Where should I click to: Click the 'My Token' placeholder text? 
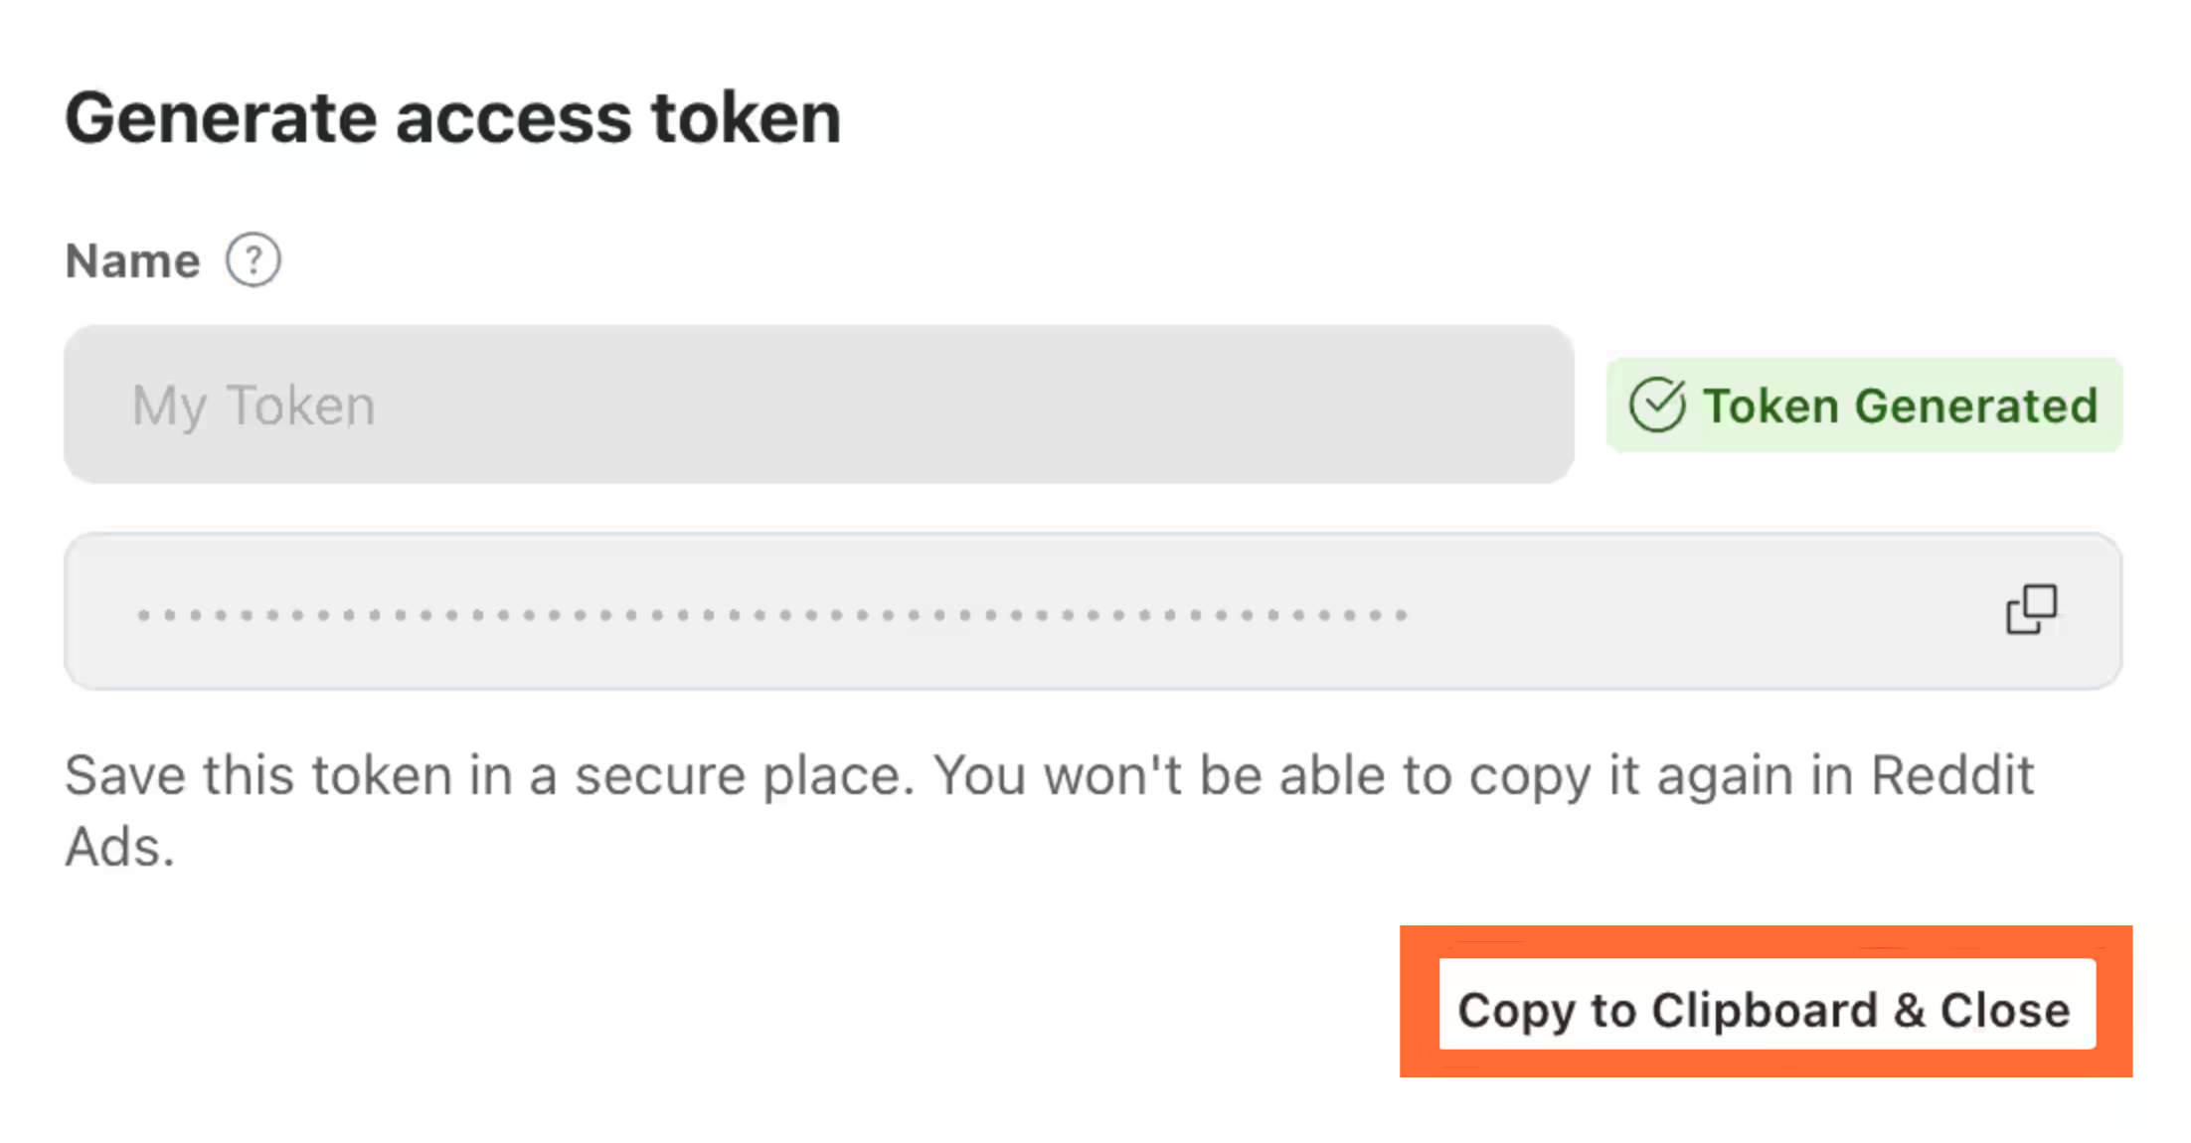[x=253, y=406]
